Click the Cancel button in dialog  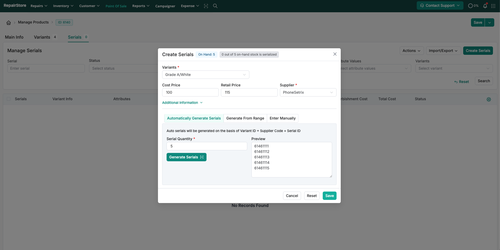pos(292,196)
